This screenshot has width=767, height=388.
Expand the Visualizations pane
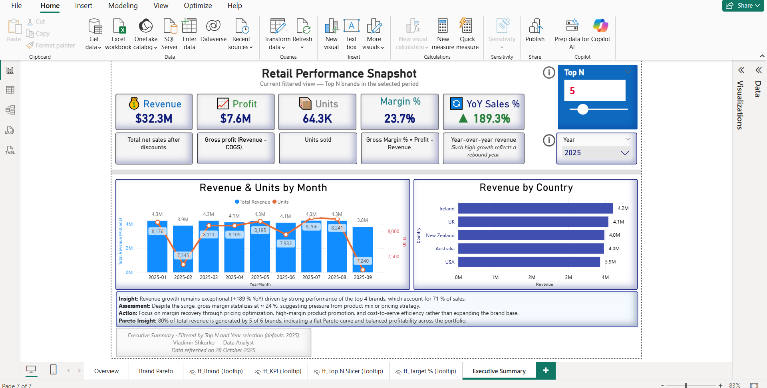point(741,70)
